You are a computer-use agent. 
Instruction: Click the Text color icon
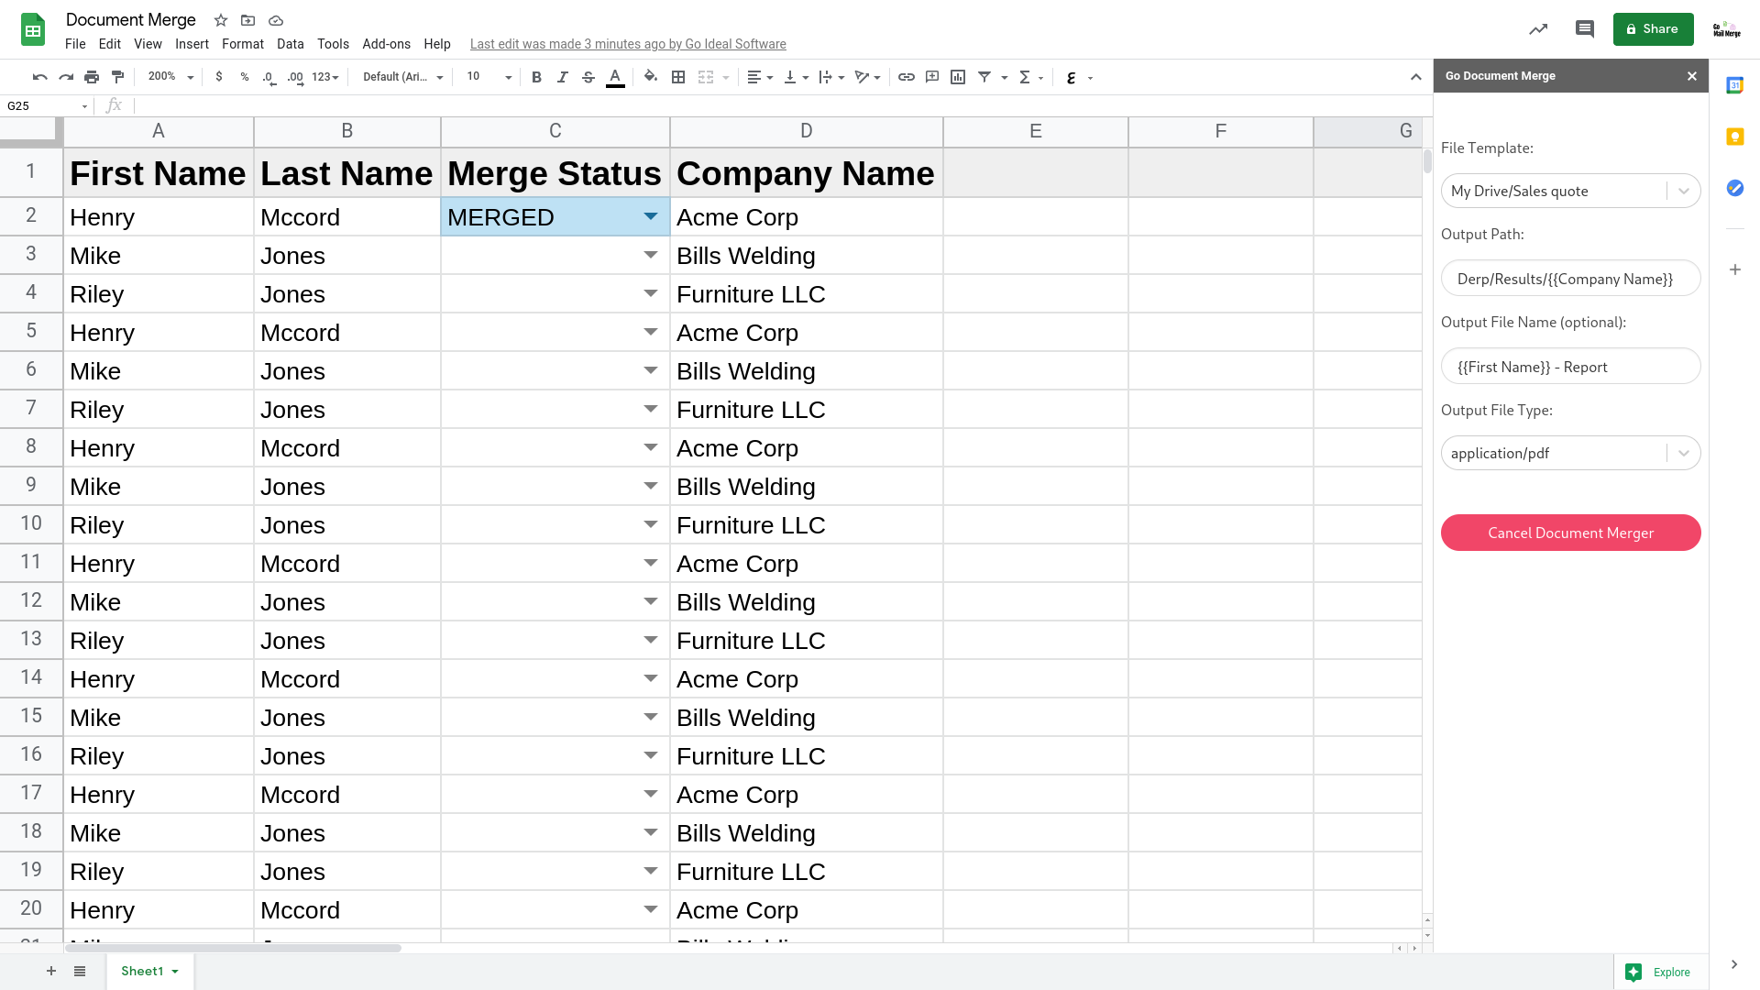click(x=615, y=76)
